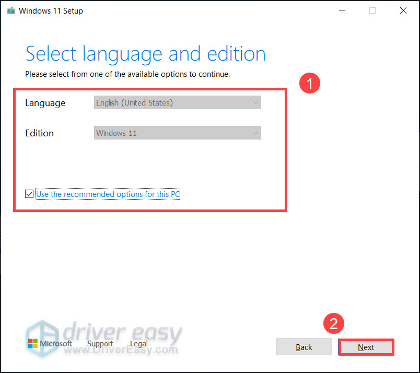Click the grayed-out maximize window button
This screenshot has width=420, height=373.
click(x=372, y=10)
